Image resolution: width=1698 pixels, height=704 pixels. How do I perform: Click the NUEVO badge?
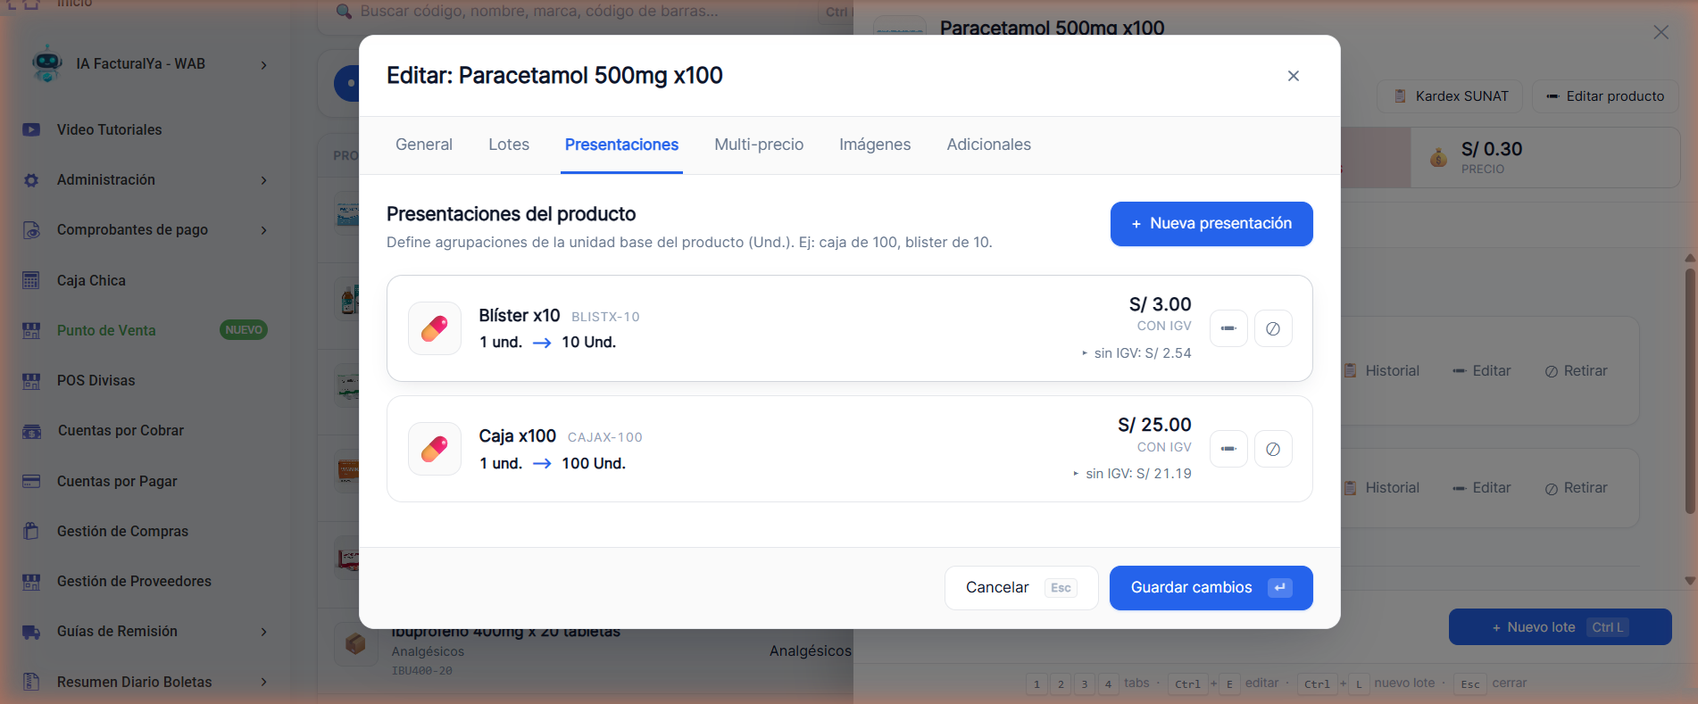coord(244,330)
